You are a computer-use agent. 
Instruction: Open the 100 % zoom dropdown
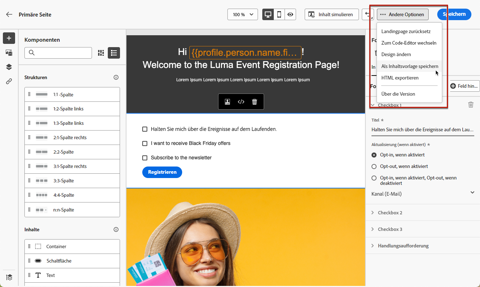coord(243,15)
